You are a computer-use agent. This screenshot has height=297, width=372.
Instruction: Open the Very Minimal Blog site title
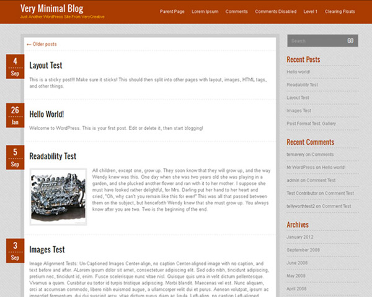51,9
